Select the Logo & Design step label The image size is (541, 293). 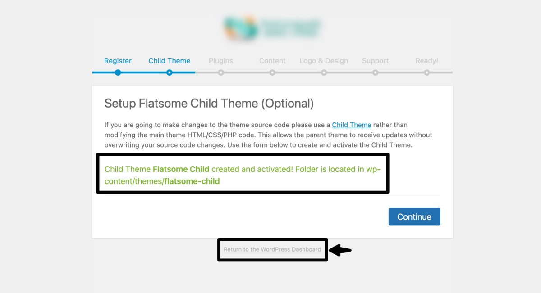pyautogui.click(x=324, y=60)
